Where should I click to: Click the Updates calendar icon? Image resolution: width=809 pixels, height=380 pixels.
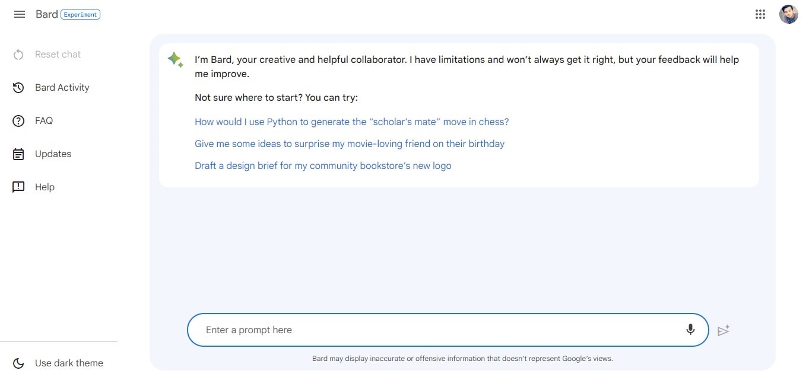[x=18, y=154]
